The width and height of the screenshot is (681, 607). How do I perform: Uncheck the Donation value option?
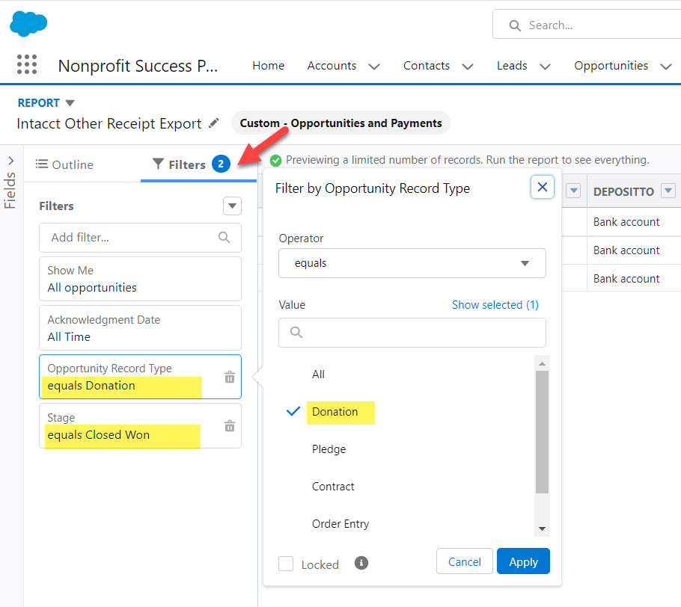tap(335, 412)
